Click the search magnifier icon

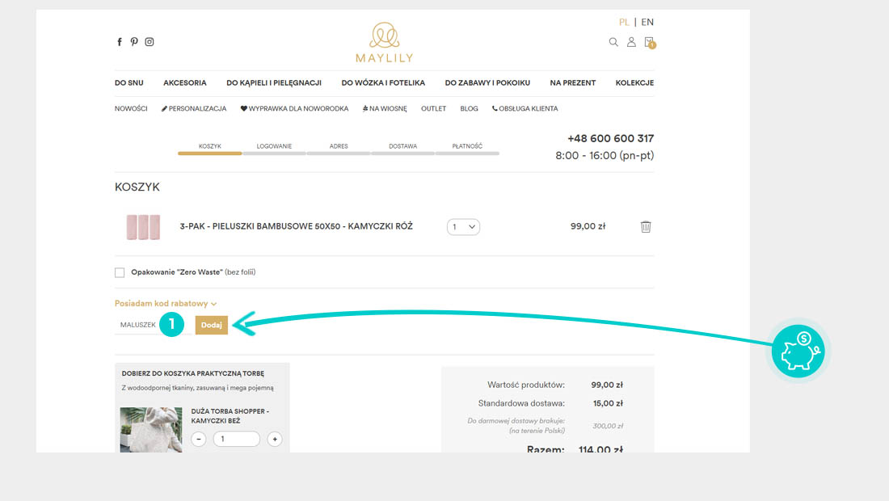click(x=613, y=42)
